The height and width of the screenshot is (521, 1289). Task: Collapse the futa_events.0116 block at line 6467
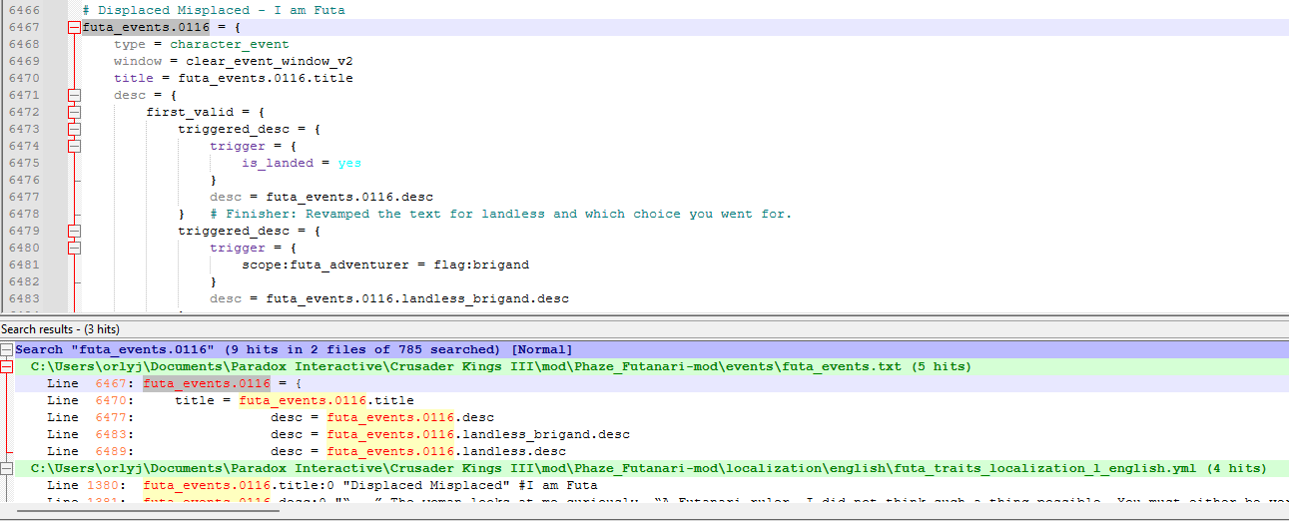[74, 27]
